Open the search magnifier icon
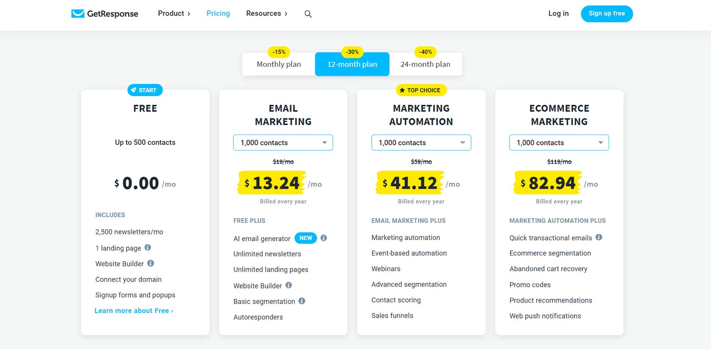The height and width of the screenshot is (349, 711). pos(308,14)
